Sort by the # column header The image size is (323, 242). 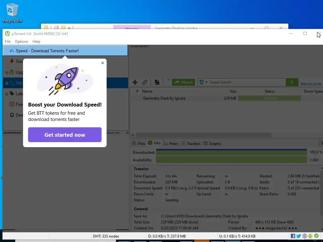137,91
